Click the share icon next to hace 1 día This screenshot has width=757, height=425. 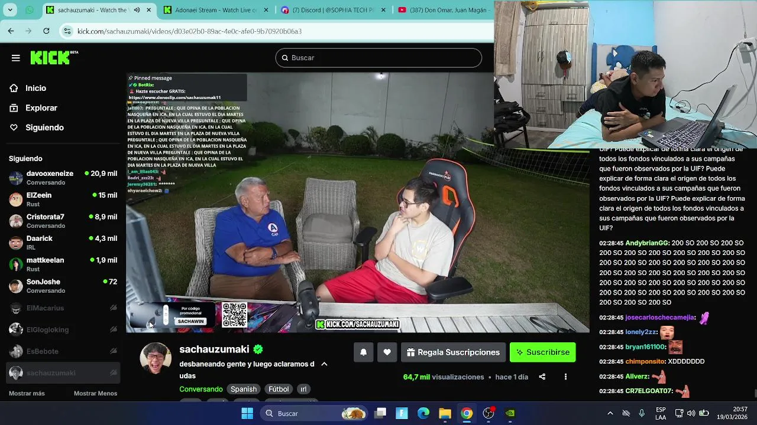(542, 377)
